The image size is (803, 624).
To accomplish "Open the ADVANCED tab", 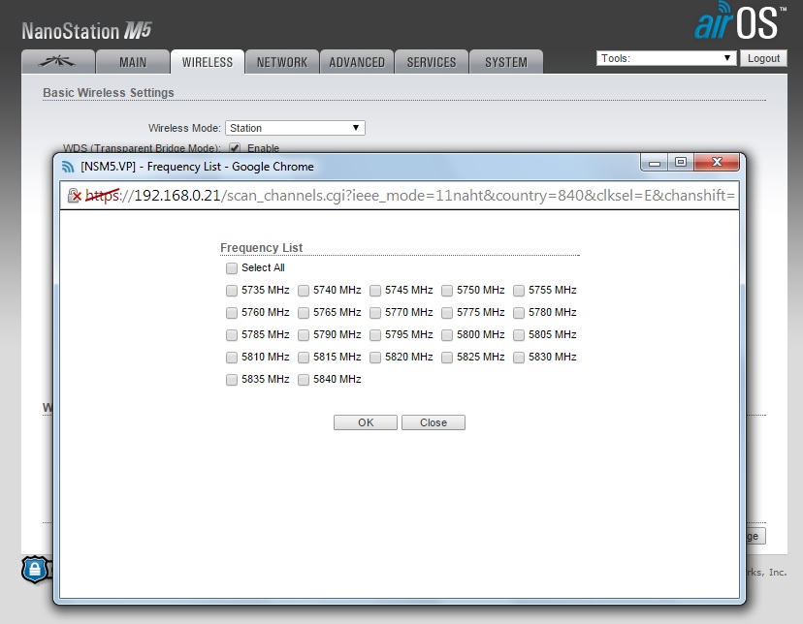I will pyautogui.click(x=357, y=62).
